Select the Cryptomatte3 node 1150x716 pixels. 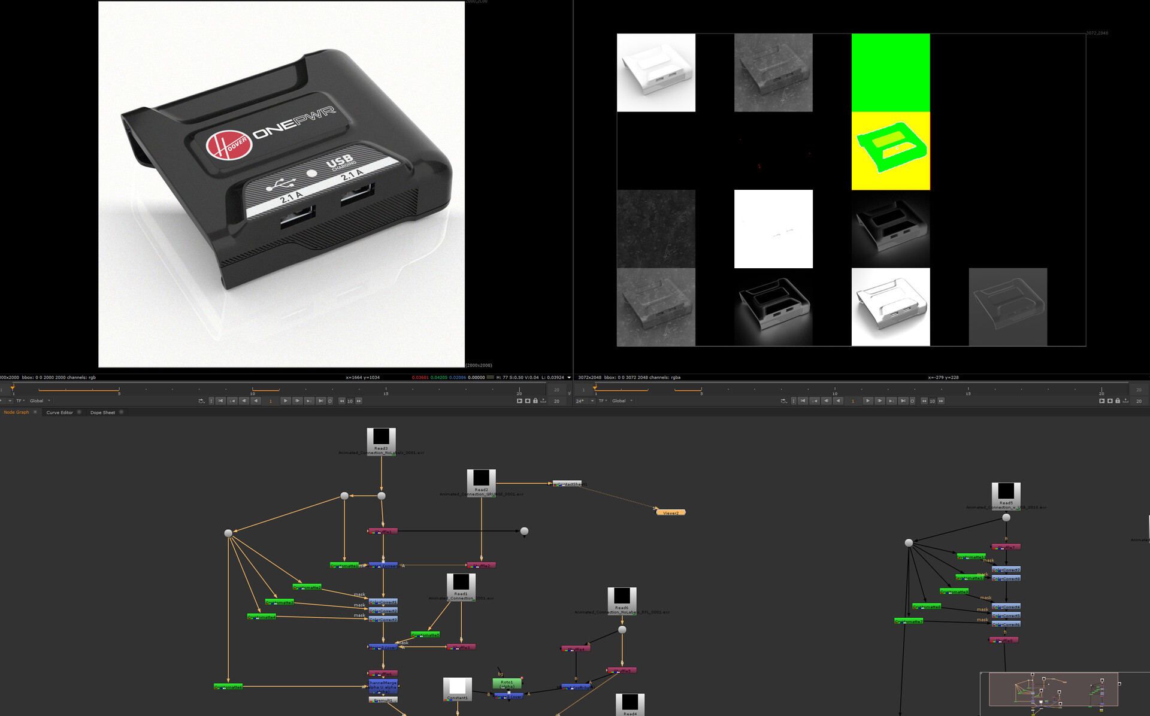click(x=280, y=602)
